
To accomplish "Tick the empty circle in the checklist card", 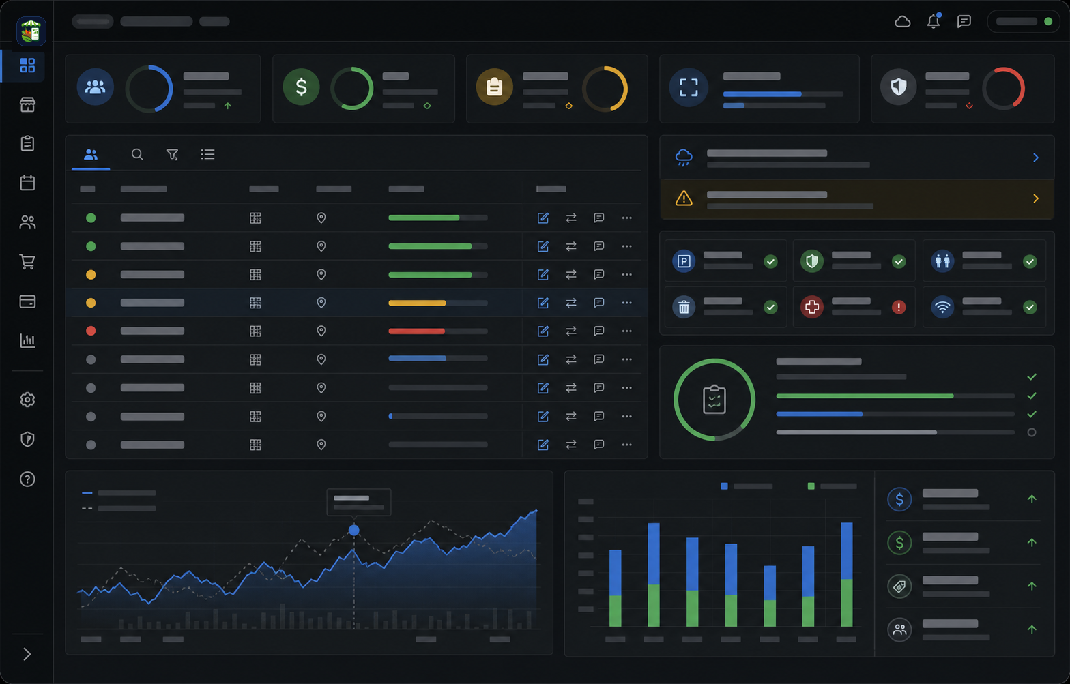I will tap(1032, 432).
